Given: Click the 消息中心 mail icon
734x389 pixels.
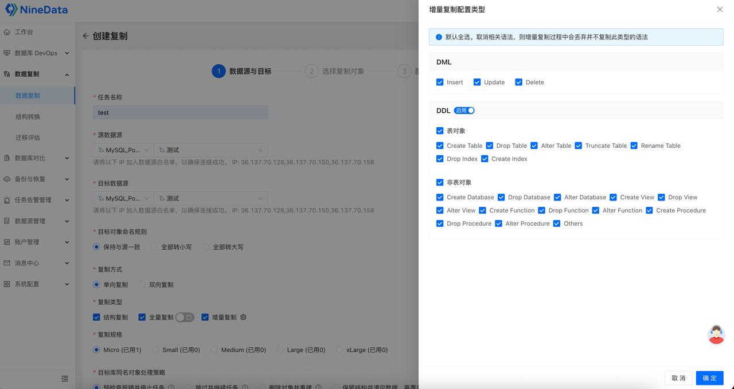Looking at the screenshot, I should pyautogui.click(x=7, y=263).
